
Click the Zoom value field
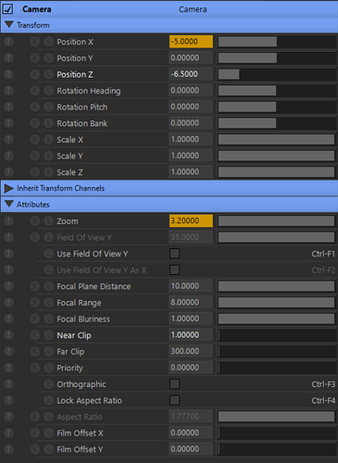pyautogui.click(x=191, y=221)
